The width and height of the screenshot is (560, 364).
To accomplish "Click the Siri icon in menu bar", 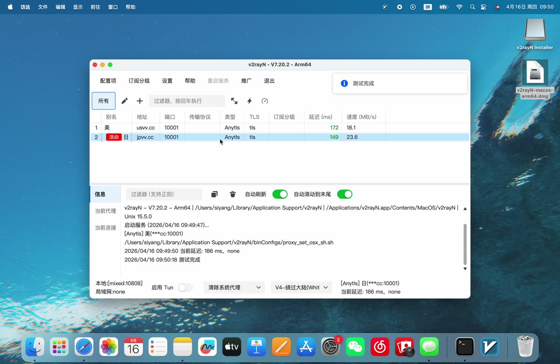I will point(497,7).
